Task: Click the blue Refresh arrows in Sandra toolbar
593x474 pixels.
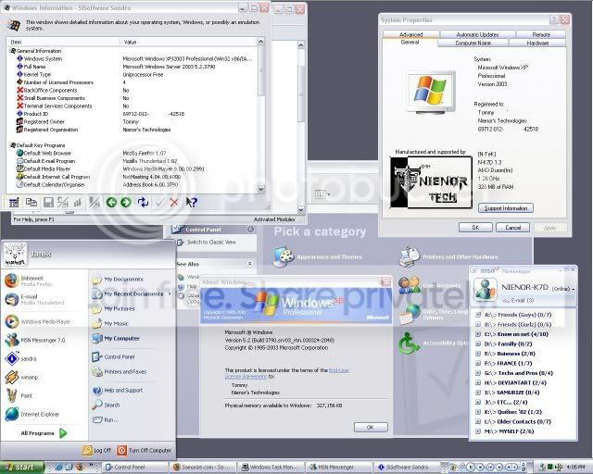Action: coord(143,202)
